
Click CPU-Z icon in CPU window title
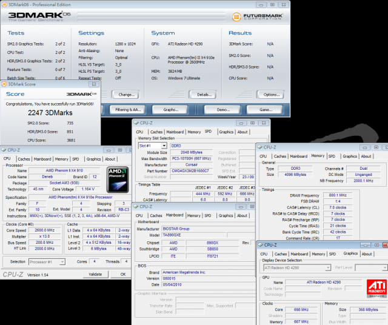(4, 150)
